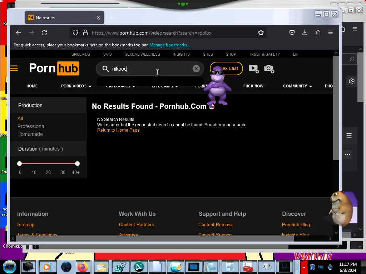The image size is (366, 274).
Task: Open the SHOP top bar link
Action: [x=231, y=54]
